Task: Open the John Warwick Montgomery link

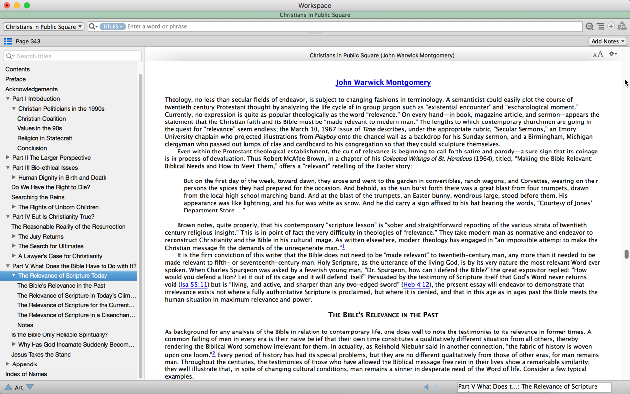Action: (x=383, y=82)
